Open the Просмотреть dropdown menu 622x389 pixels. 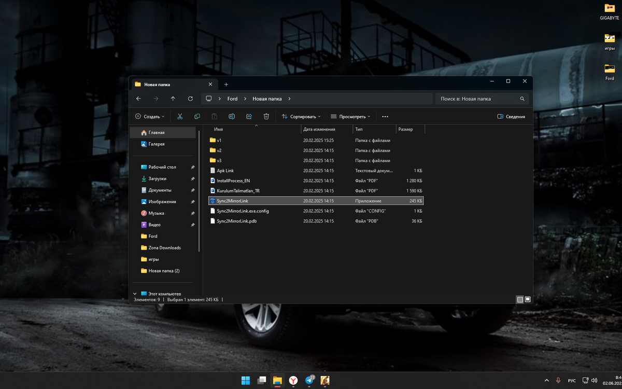click(x=350, y=117)
